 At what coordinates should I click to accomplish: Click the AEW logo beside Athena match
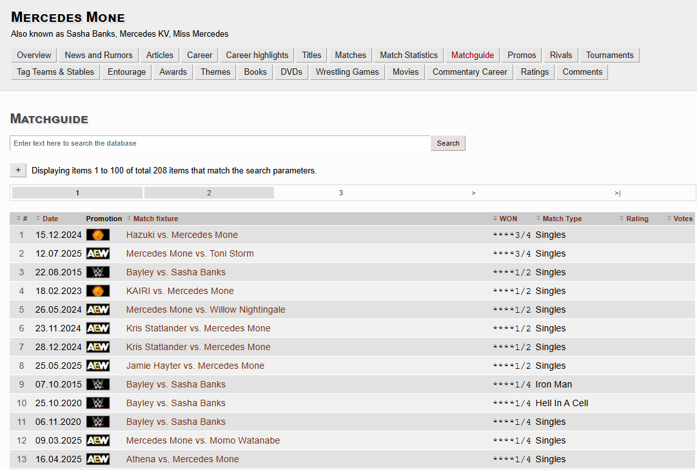[98, 459]
